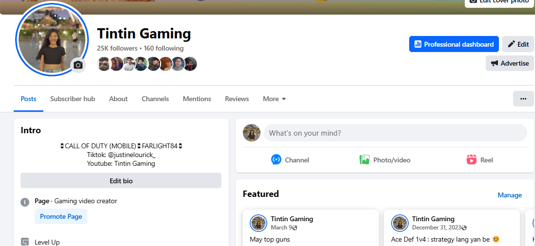Open the three-dots page options menu
This screenshot has height=246, width=535.
523,99
